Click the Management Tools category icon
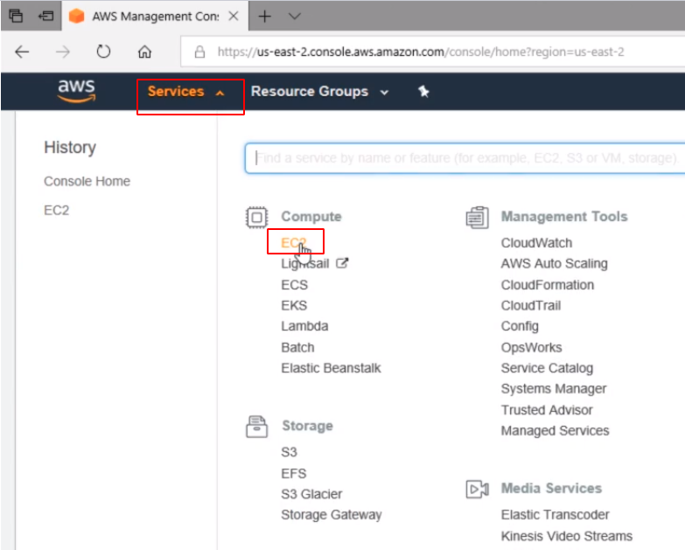Image resolution: width=685 pixels, height=550 pixels. click(x=477, y=217)
